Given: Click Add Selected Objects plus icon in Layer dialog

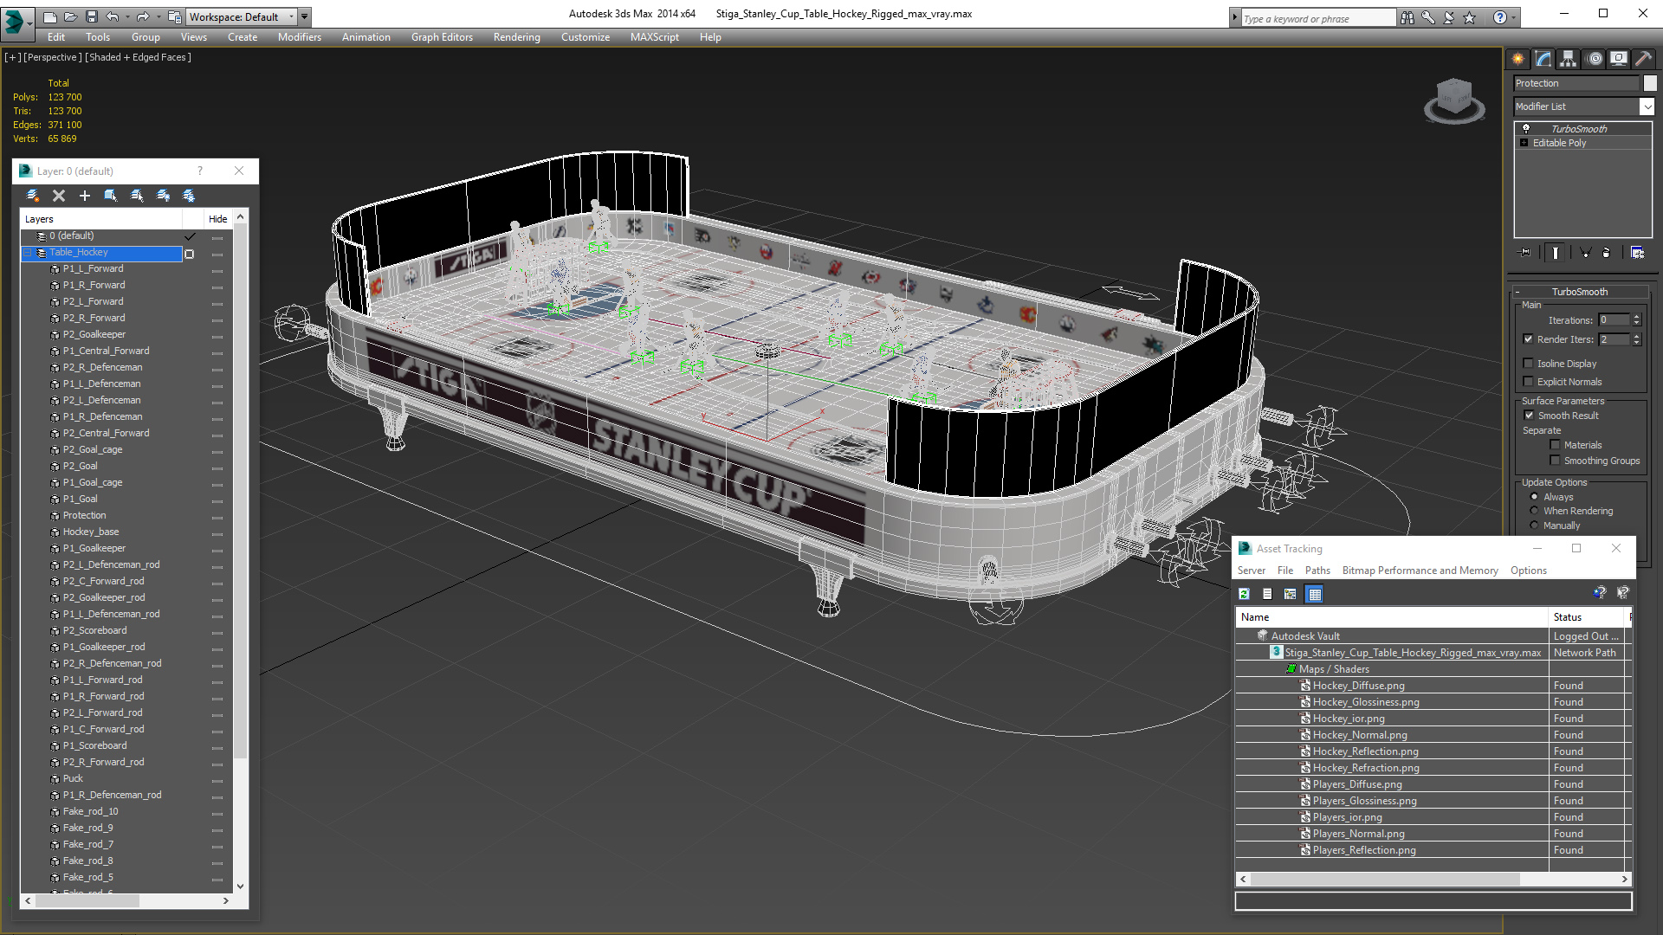Looking at the screenshot, I should coord(85,196).
